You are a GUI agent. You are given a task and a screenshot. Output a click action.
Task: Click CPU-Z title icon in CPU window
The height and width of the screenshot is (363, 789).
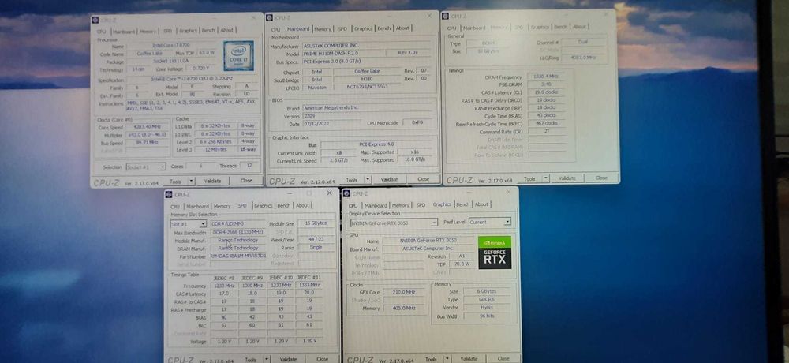(x=95, y=21)
